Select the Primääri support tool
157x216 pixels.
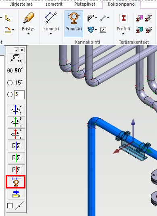[74, 24]
